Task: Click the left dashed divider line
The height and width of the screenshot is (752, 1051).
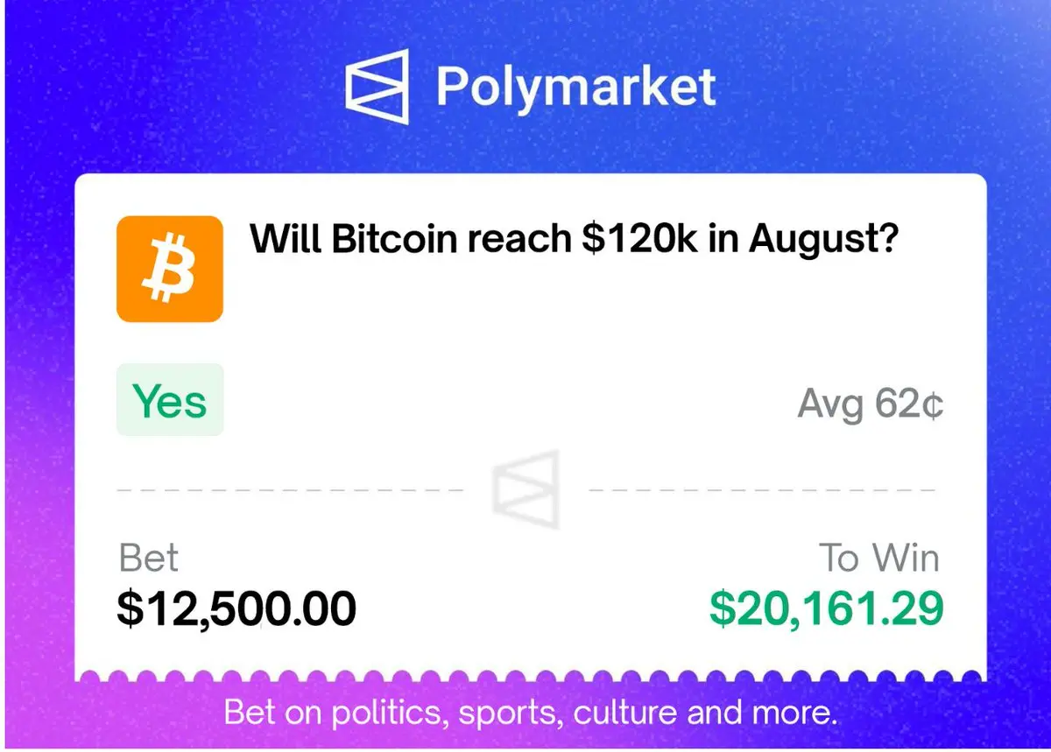Action: 290,490
